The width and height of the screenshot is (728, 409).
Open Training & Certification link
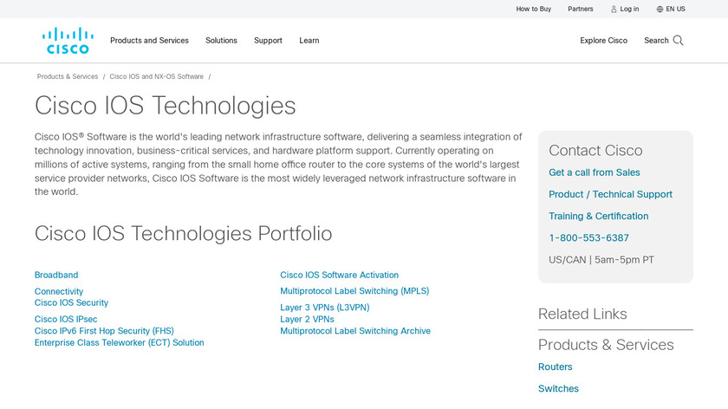point(599,216)
